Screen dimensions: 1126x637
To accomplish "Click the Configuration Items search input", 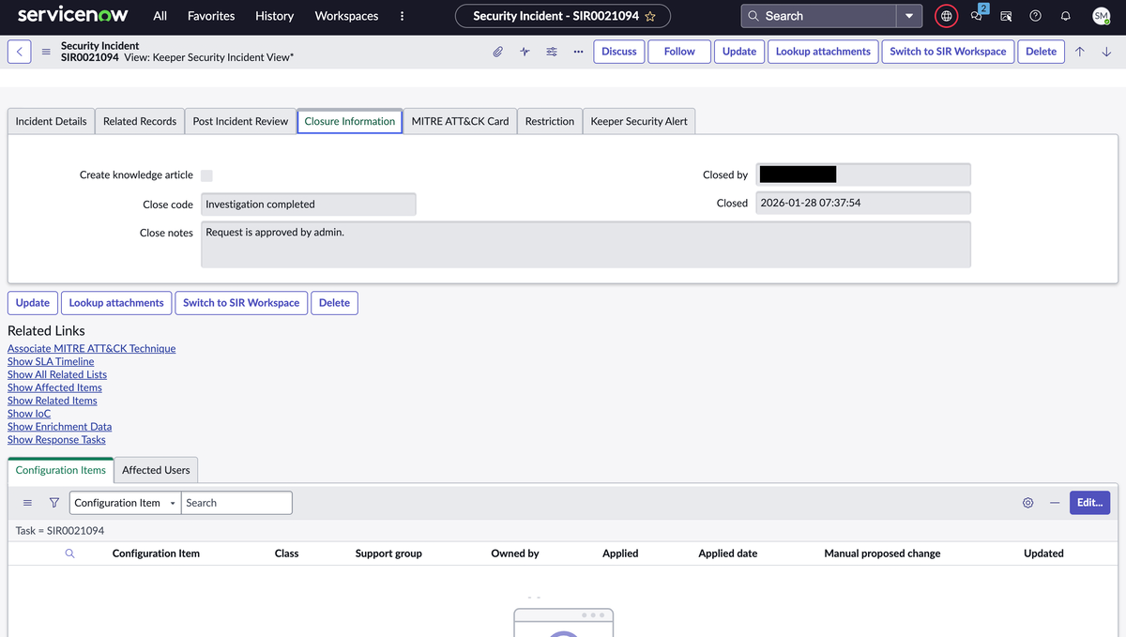I will [236, 503].
